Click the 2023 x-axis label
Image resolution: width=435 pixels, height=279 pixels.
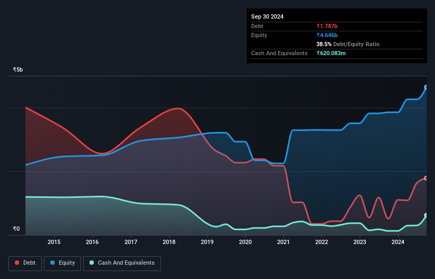(360, 242)
